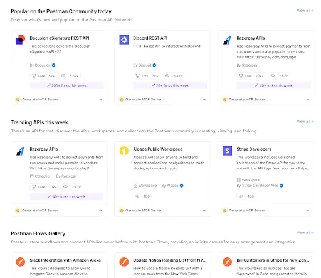Open View all for Postman Flows Gallery
Viewport: 321px width, 278px height.
(x=305, y=233)
